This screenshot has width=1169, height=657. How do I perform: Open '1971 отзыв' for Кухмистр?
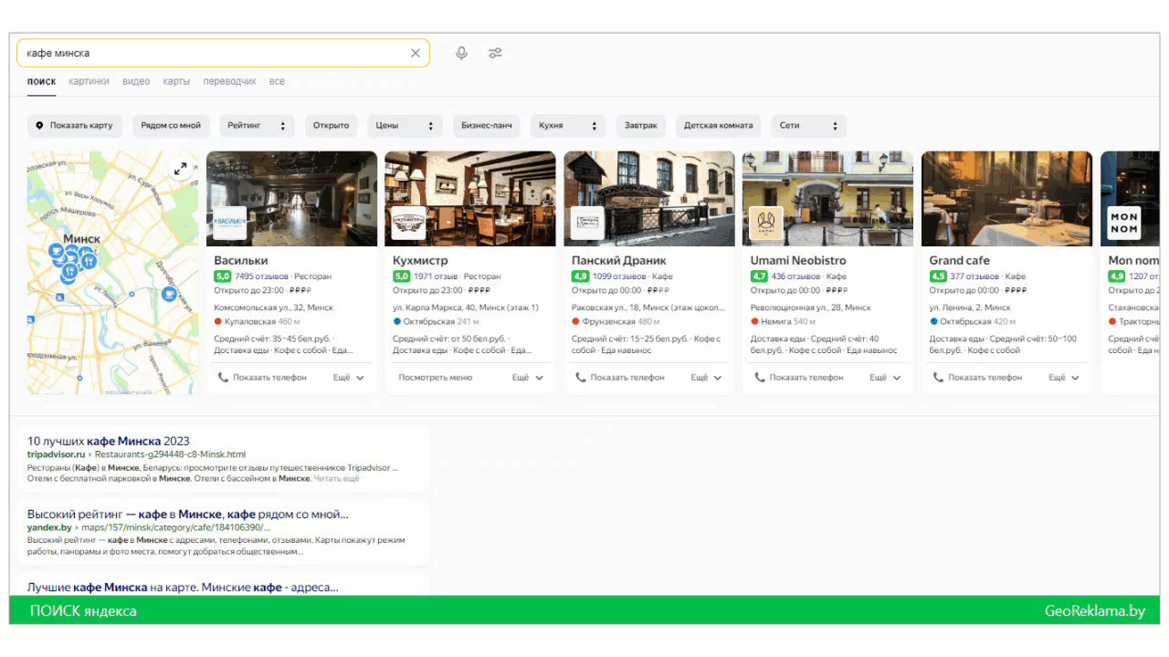(436, 276)
